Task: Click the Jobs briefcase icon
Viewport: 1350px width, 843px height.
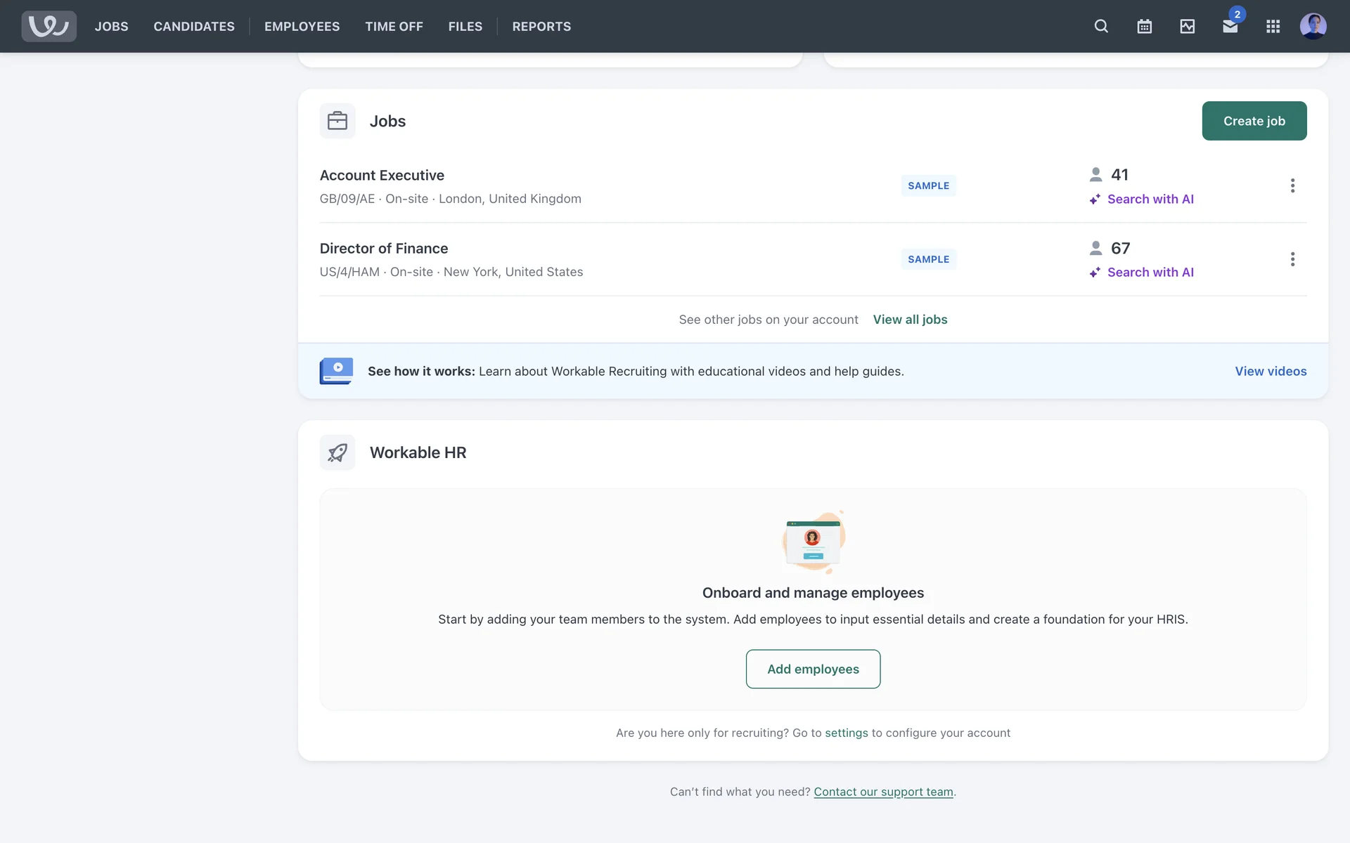Action: [337, 121]
